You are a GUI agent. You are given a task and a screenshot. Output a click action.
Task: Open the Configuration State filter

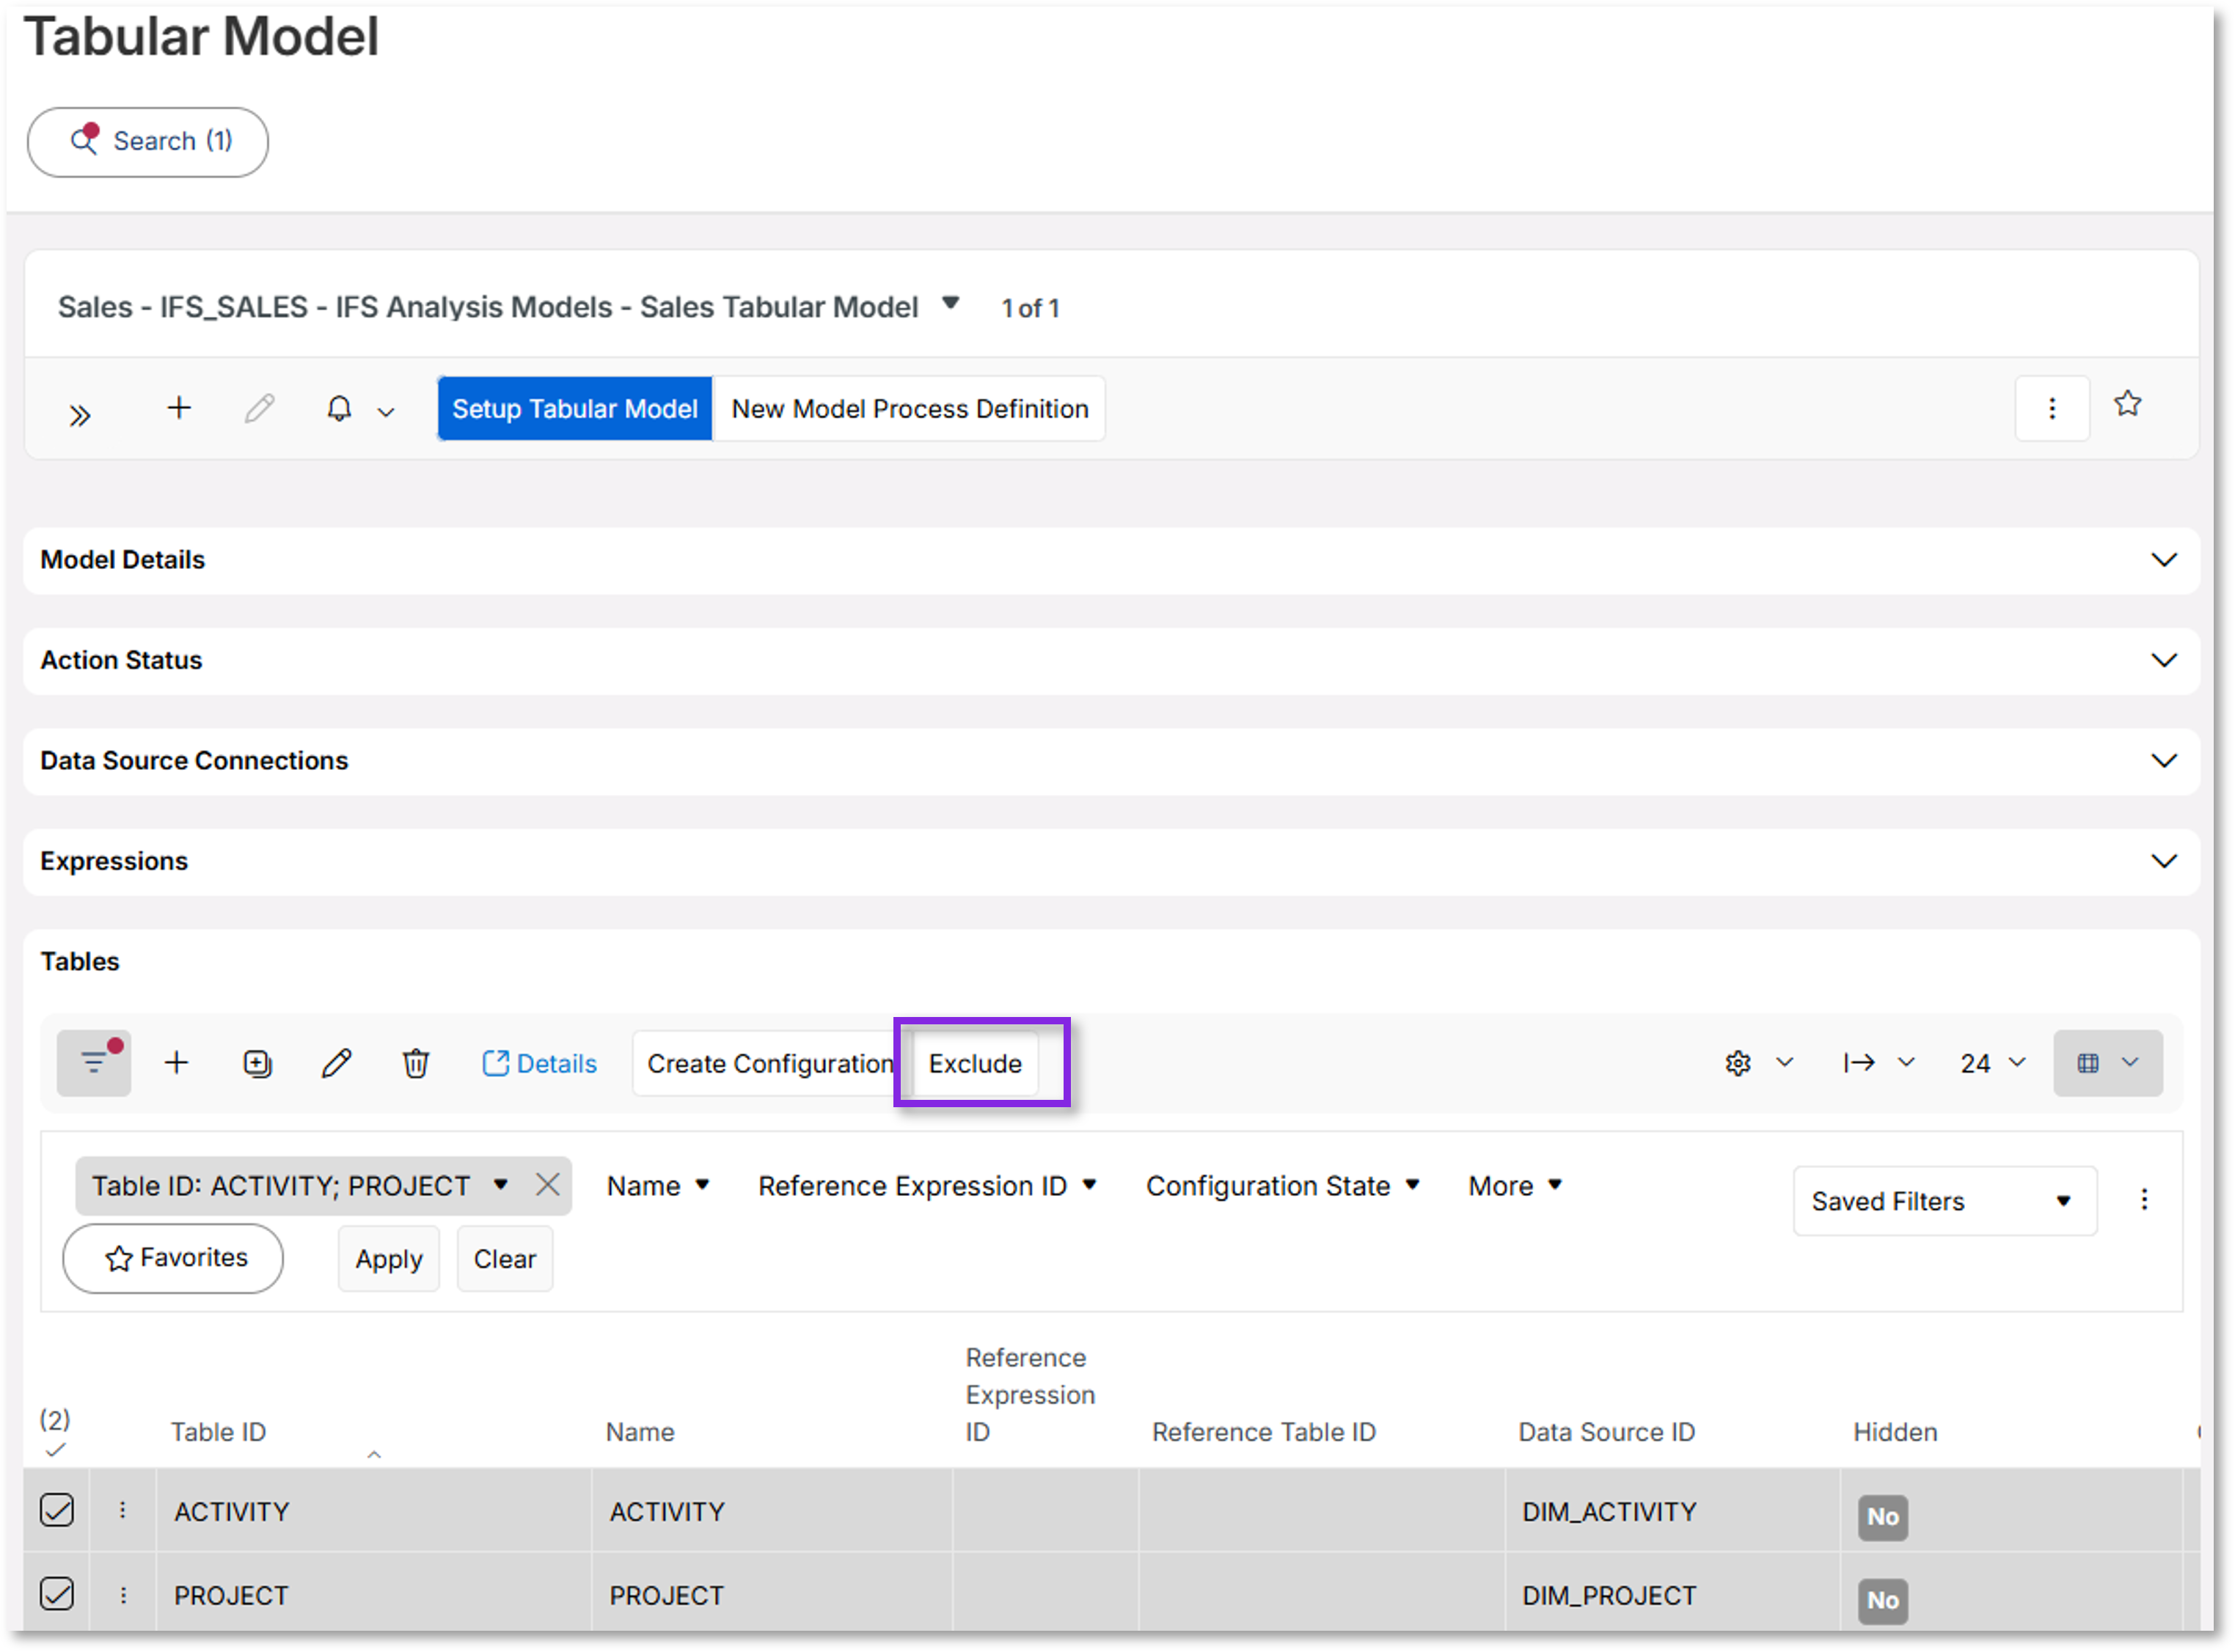coord(1283,1186)
